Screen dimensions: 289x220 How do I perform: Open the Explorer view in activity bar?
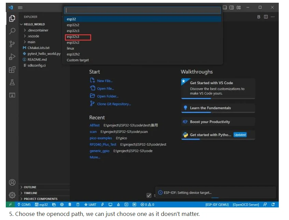click(12, 18)
